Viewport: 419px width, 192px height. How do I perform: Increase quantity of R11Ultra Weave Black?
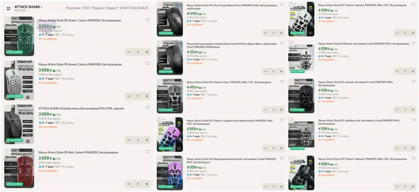[281, 72]
